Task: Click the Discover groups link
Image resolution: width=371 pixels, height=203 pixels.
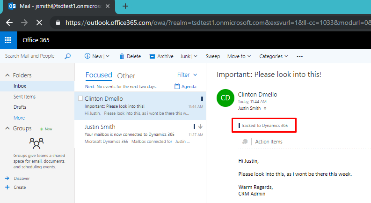Action: [22, 178]
